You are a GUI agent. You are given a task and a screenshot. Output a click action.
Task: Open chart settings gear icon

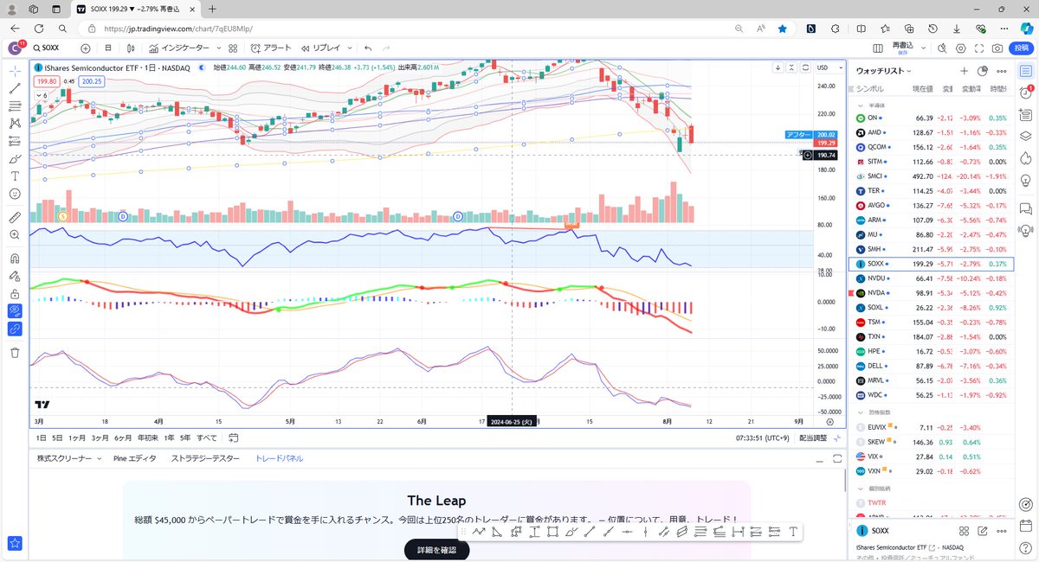(960, 48)
